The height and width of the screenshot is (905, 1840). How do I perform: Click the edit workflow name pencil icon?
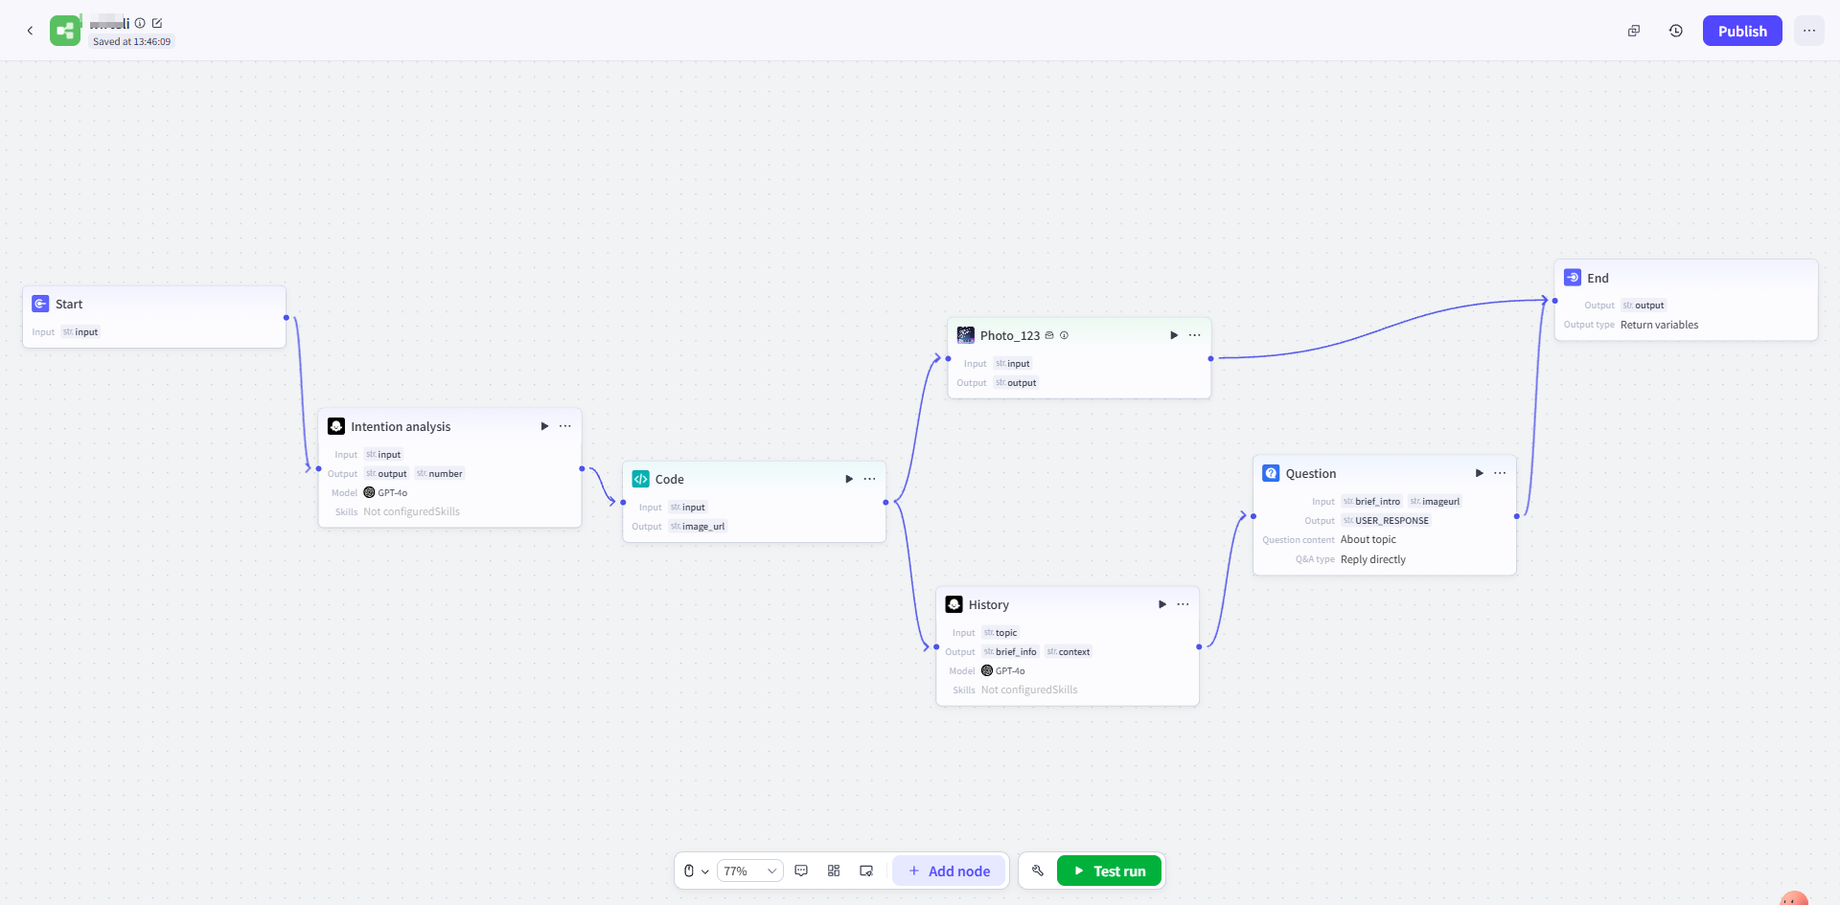pos(157,23)
